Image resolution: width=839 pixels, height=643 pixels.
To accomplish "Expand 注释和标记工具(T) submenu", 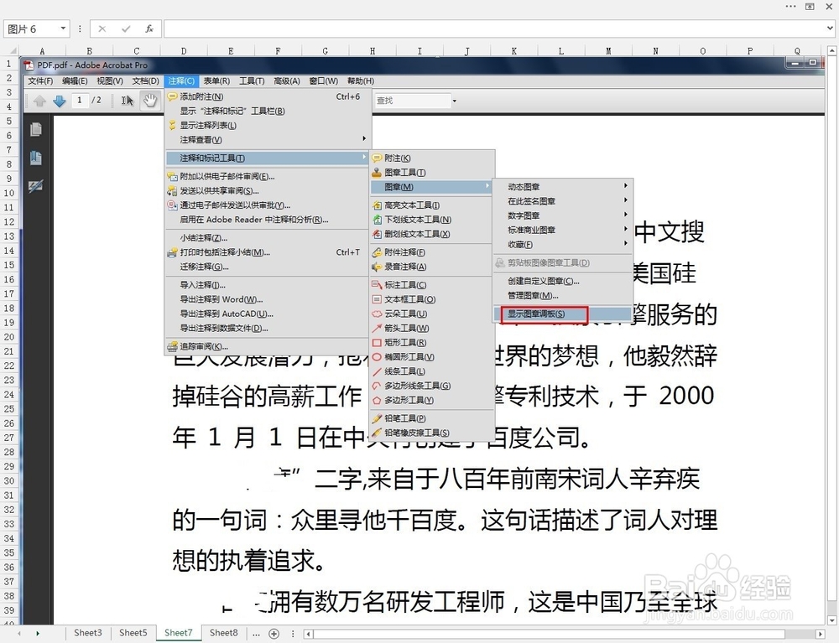I will pyautogui.click(x=268, y=158).
